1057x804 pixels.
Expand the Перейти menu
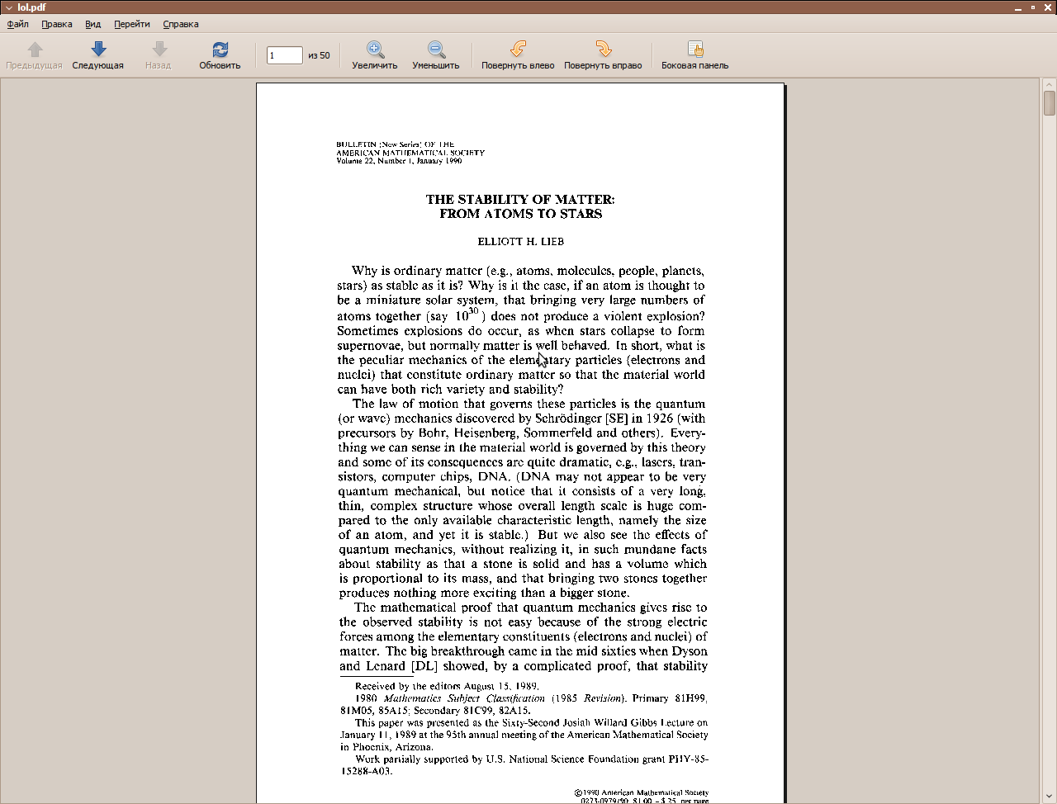coord(132,24)
